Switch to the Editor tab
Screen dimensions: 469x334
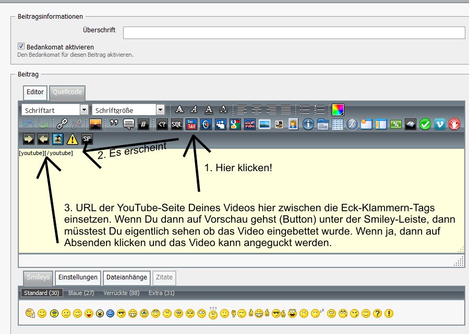coord(35,92)
